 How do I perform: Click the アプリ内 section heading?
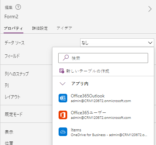click(80, 84)
